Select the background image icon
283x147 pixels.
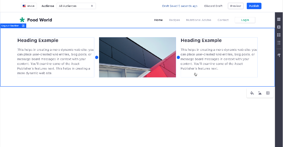(x=260, y=93)
